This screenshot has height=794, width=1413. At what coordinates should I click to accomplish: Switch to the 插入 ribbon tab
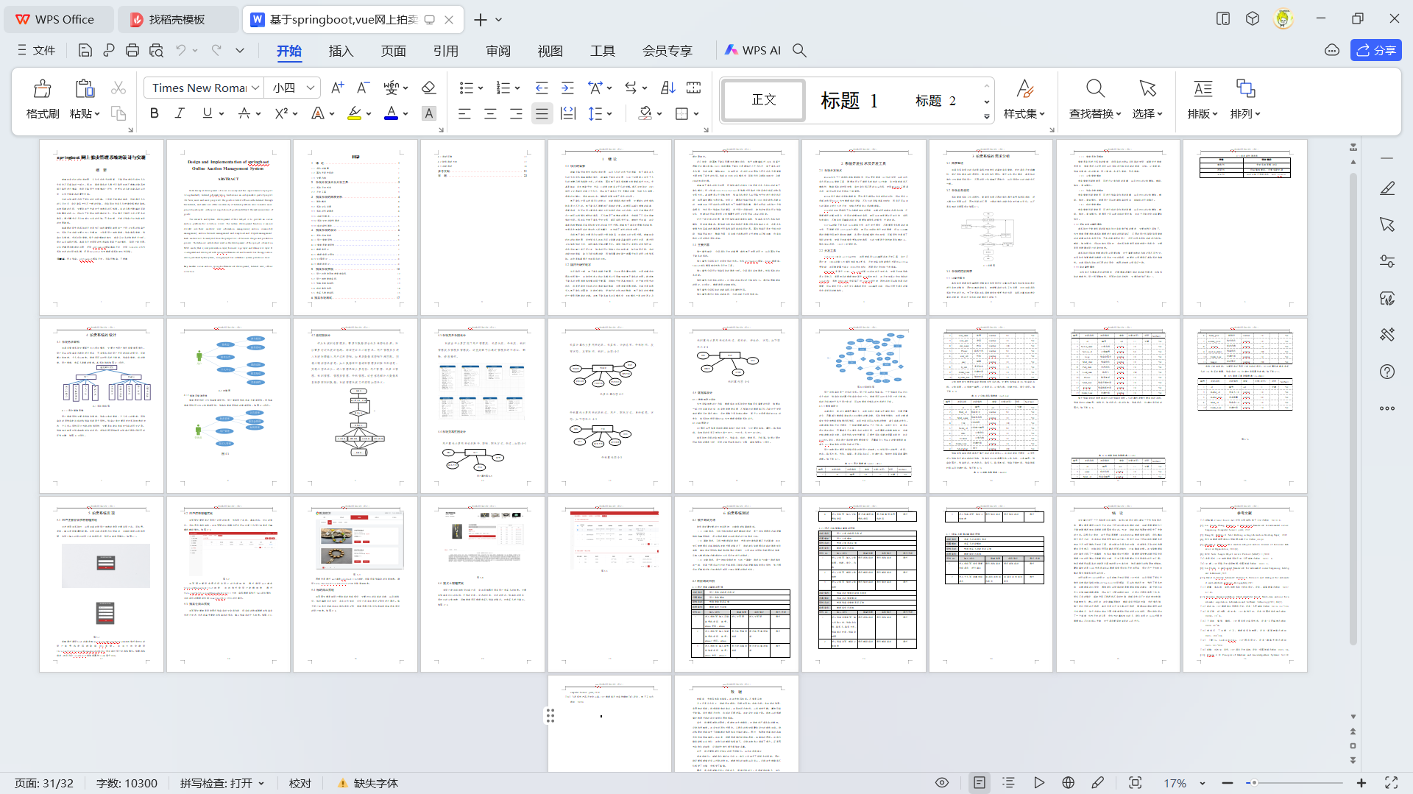click(341, 51)
